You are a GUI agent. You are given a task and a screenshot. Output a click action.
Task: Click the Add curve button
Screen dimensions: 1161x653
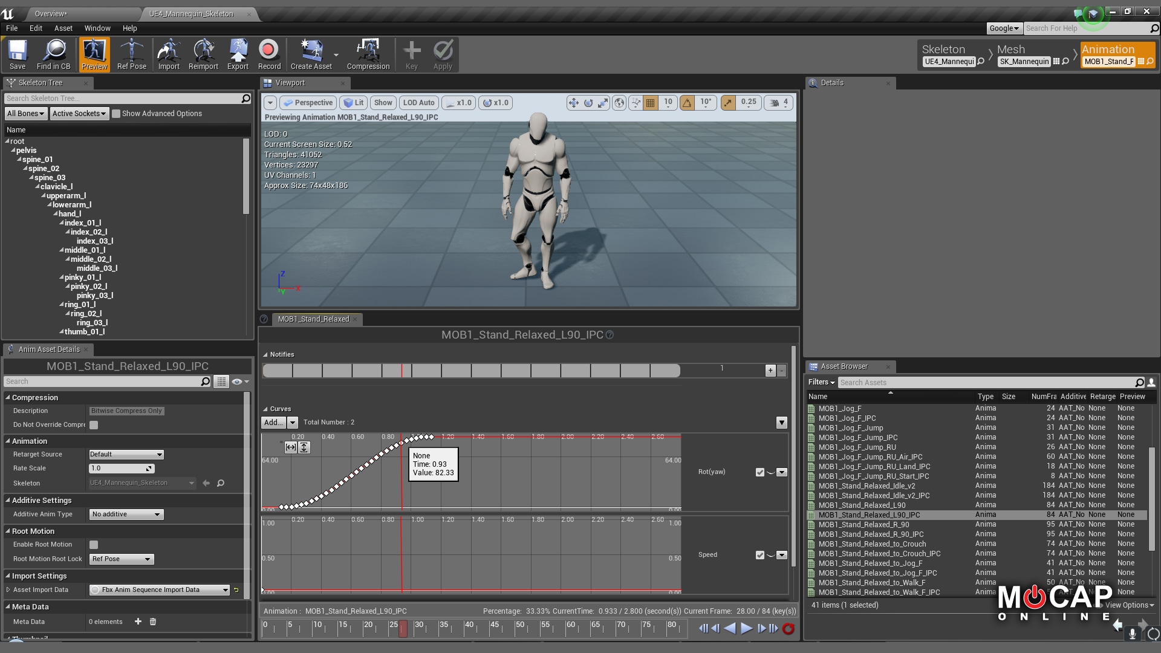click(x=273, y=422)
